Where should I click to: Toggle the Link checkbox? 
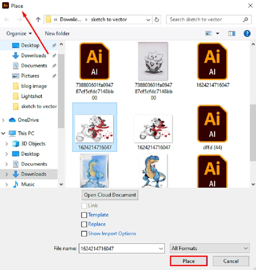84,206
